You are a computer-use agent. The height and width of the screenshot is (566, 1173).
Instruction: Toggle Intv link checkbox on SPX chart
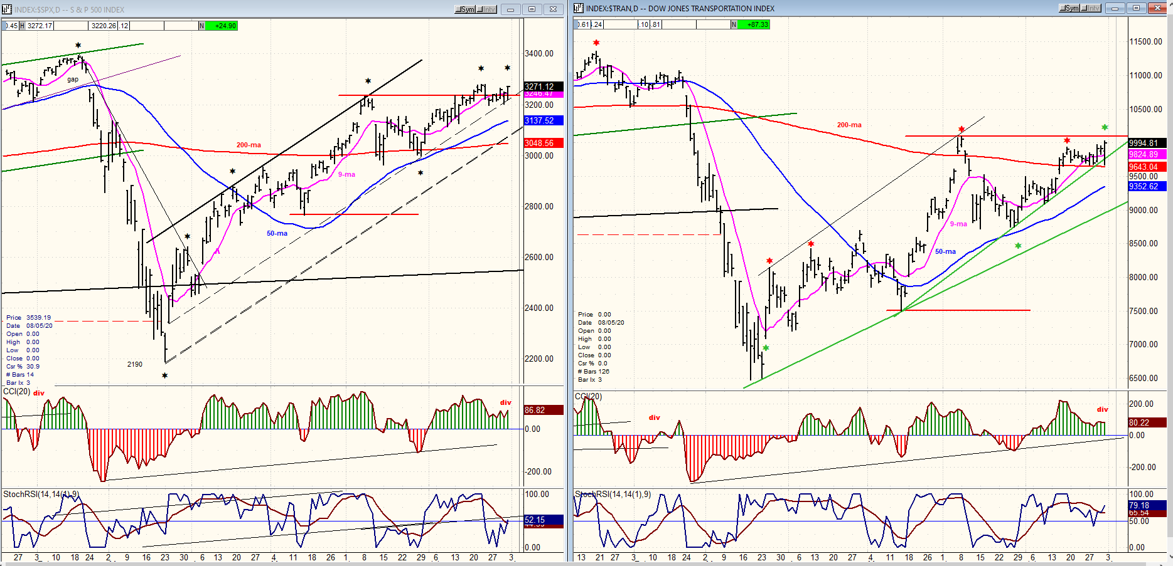click(x=486, y=9)
